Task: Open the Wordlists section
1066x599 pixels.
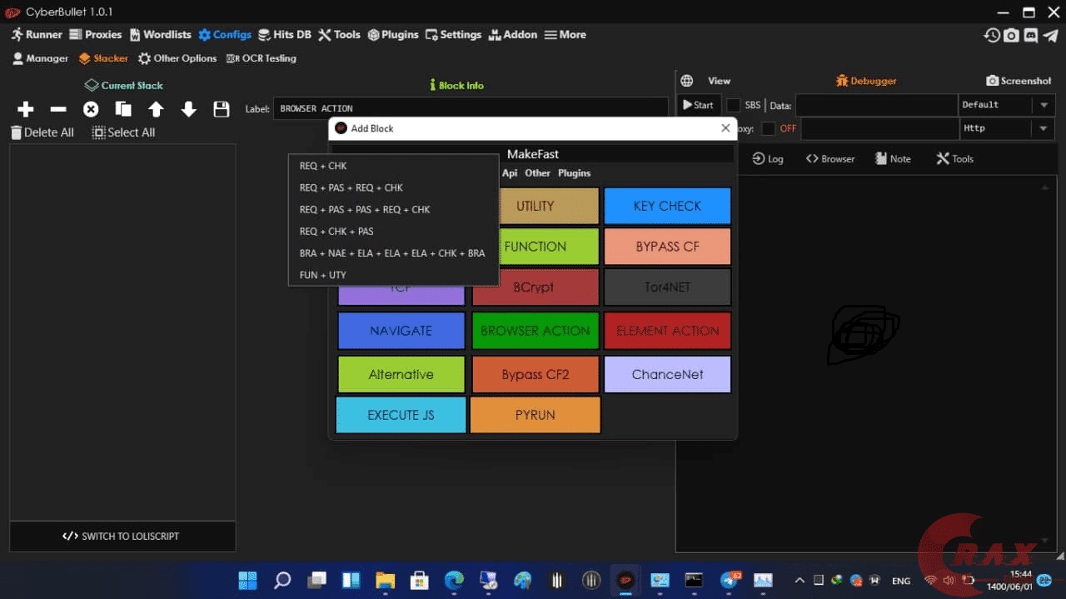Action: (160, 35)
